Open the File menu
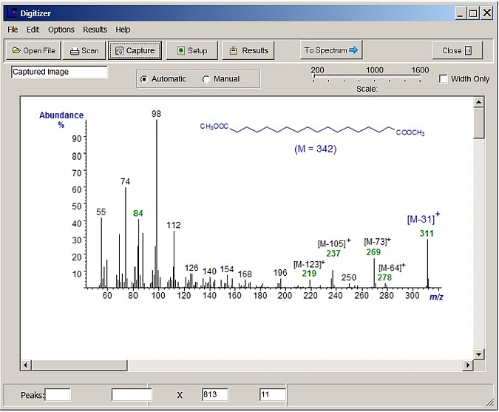 [13, 30]
